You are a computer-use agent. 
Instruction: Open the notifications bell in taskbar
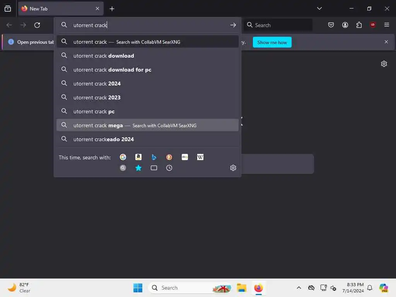pos(370,288)
